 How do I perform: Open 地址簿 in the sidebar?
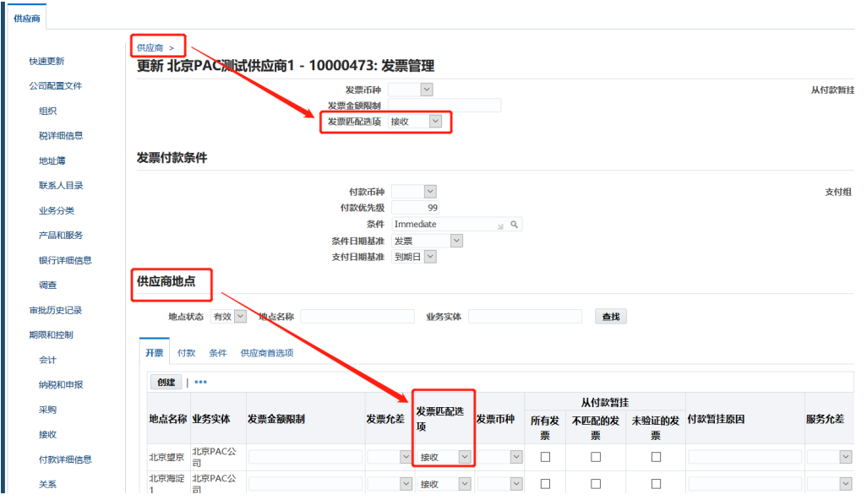point(52,160)
